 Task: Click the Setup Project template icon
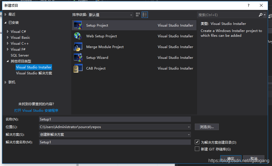pyautogui.click(x=78, y=25)
